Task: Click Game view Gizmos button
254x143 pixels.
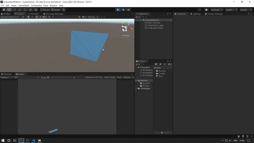Action: (x=127, y=77)
